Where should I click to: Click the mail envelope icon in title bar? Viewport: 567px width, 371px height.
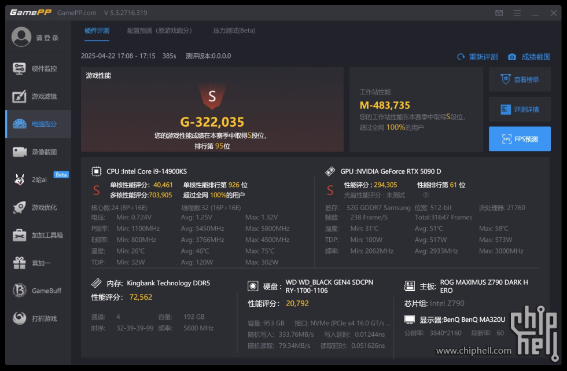click(x=499, y=13)
